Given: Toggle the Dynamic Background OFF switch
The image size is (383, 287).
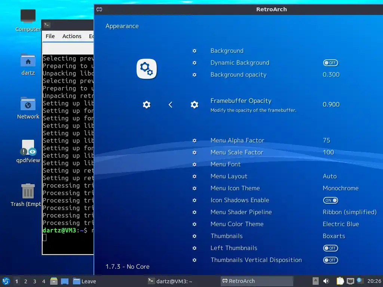Looking at the screenshot, I should point(331,63).
